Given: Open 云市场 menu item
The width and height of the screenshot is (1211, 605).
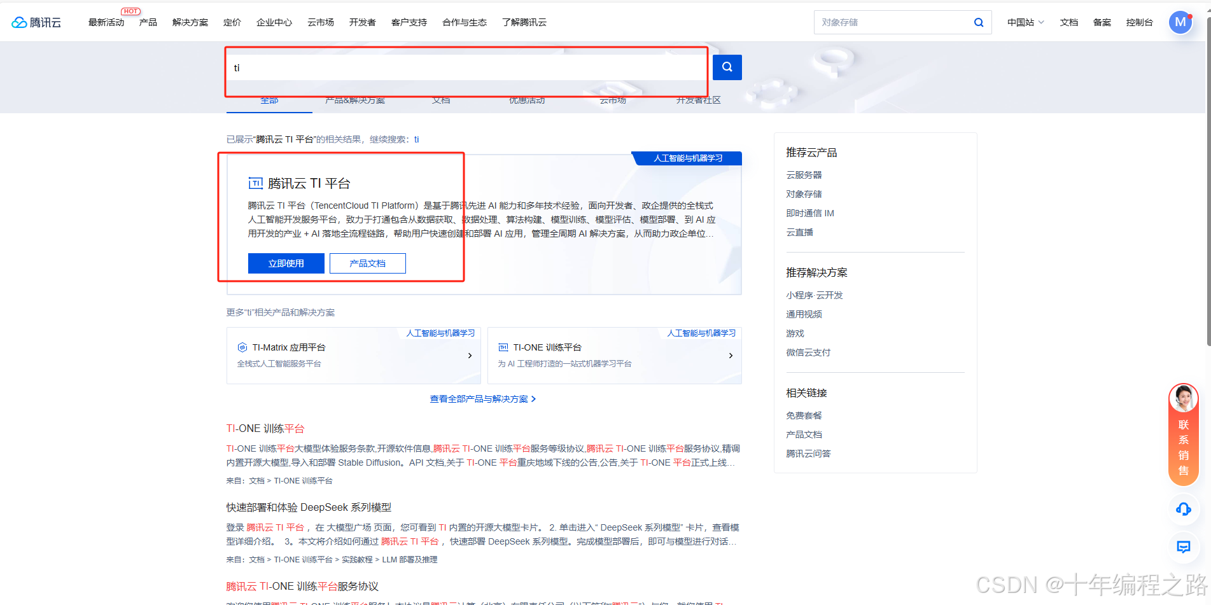Looking at the screenshot, I should (x=321, y=22).
